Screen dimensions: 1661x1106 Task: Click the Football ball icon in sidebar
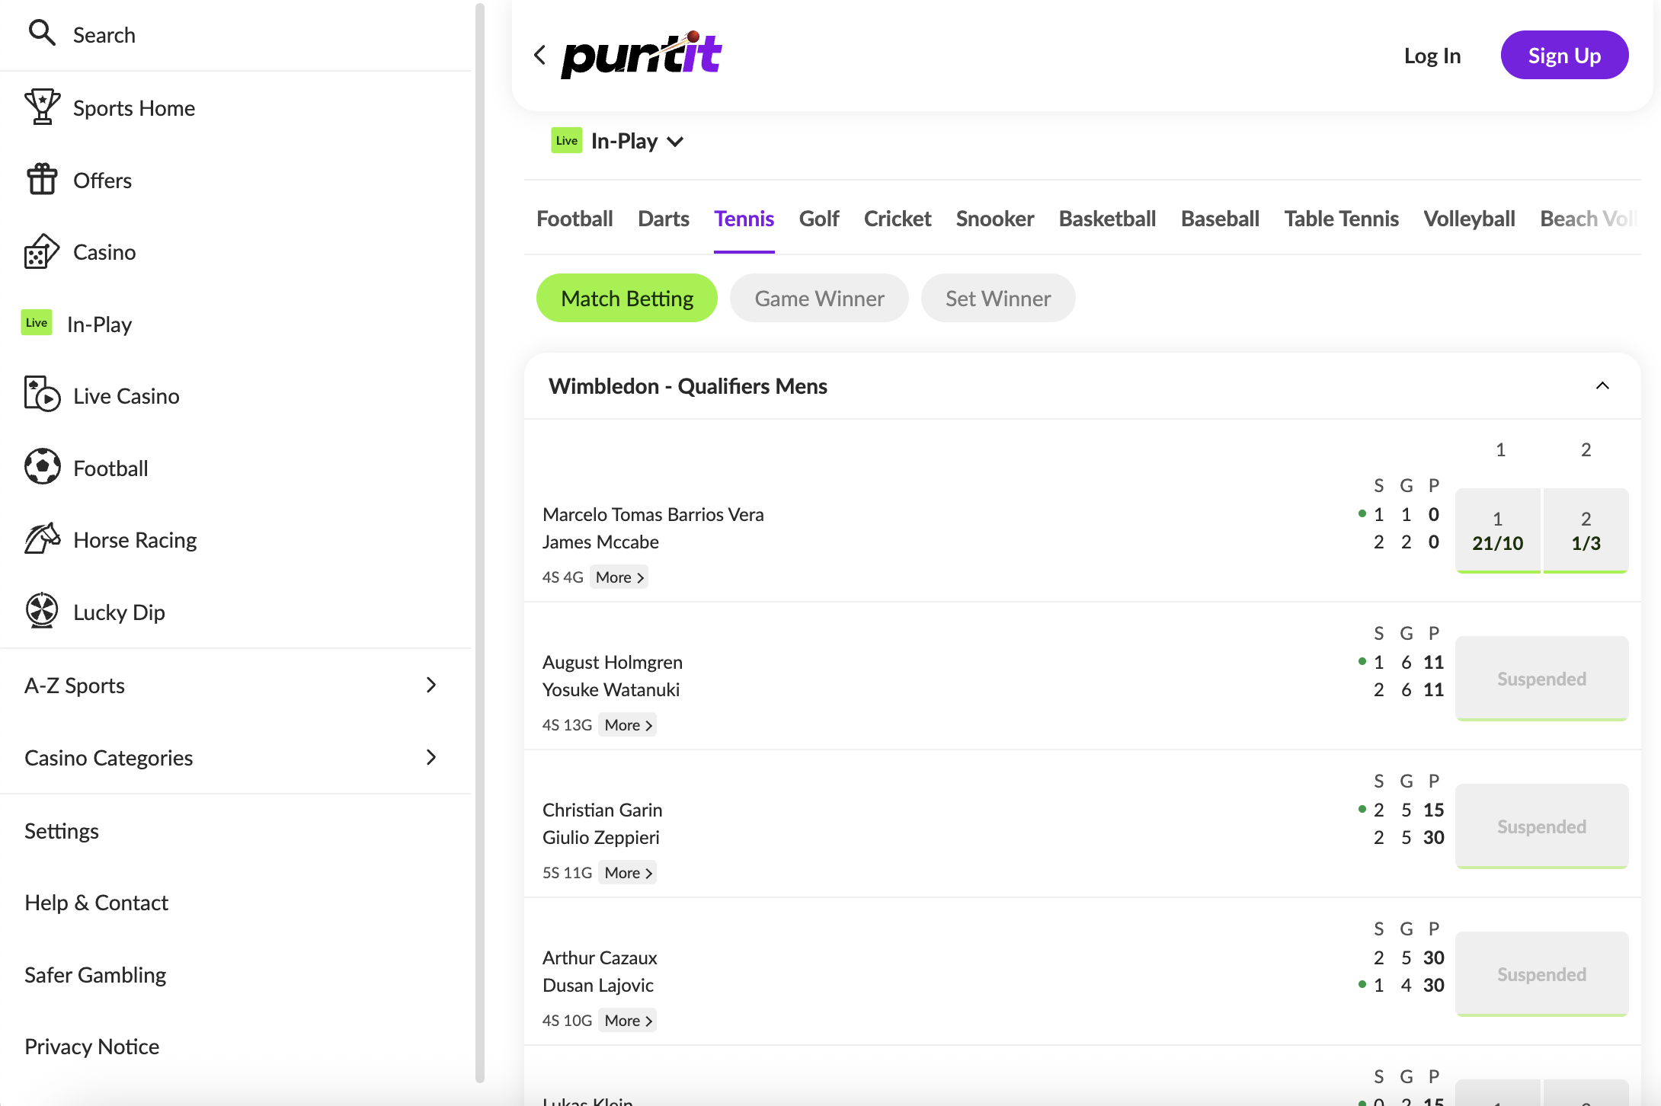(x=43, y=467)
